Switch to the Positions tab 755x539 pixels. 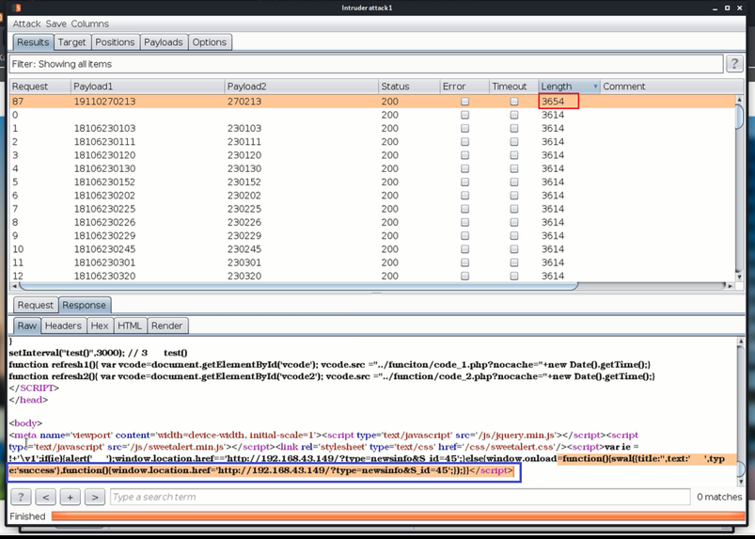(x=115, y=42)
